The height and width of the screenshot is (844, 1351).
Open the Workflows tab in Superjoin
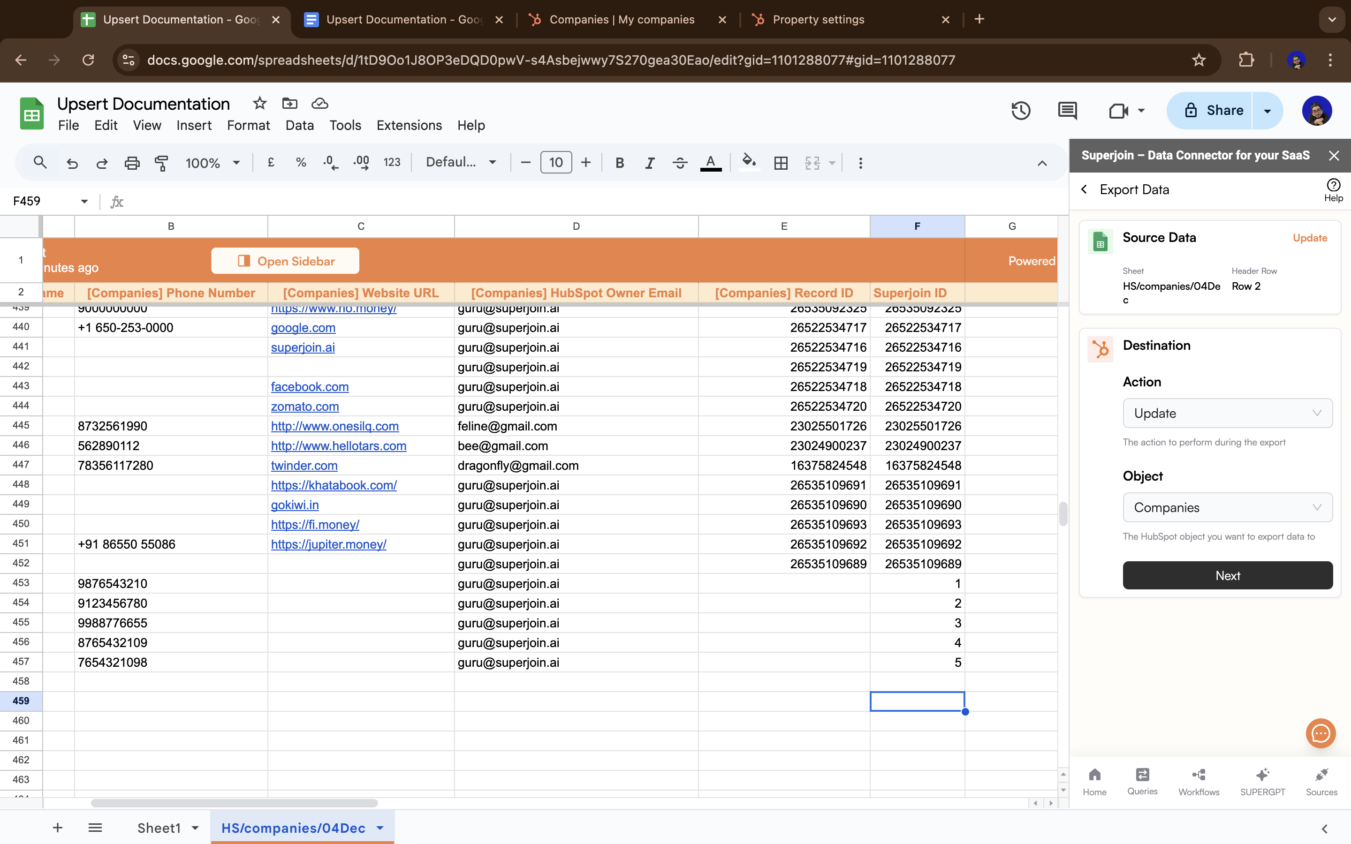(x=1199, y=781)
